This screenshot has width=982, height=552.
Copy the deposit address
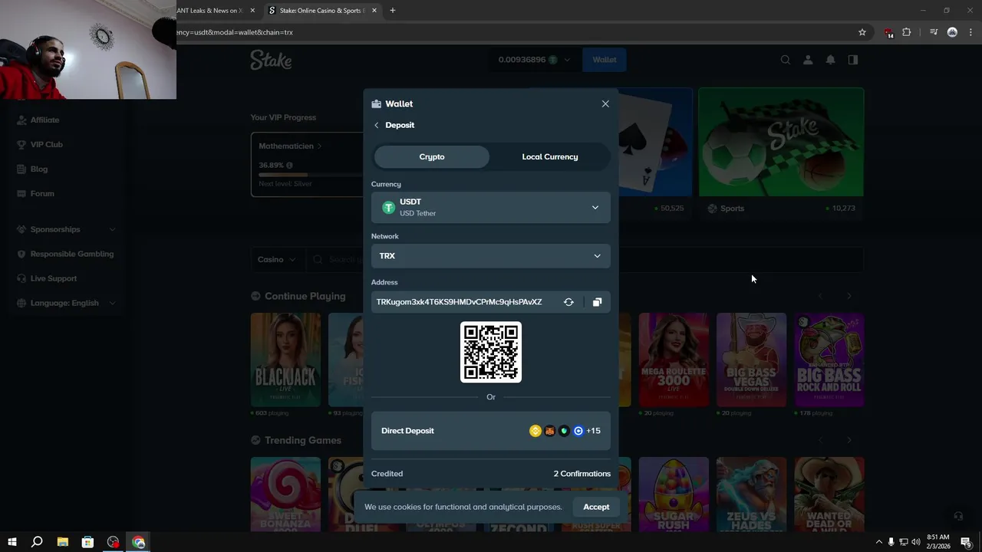click(597, 302)
